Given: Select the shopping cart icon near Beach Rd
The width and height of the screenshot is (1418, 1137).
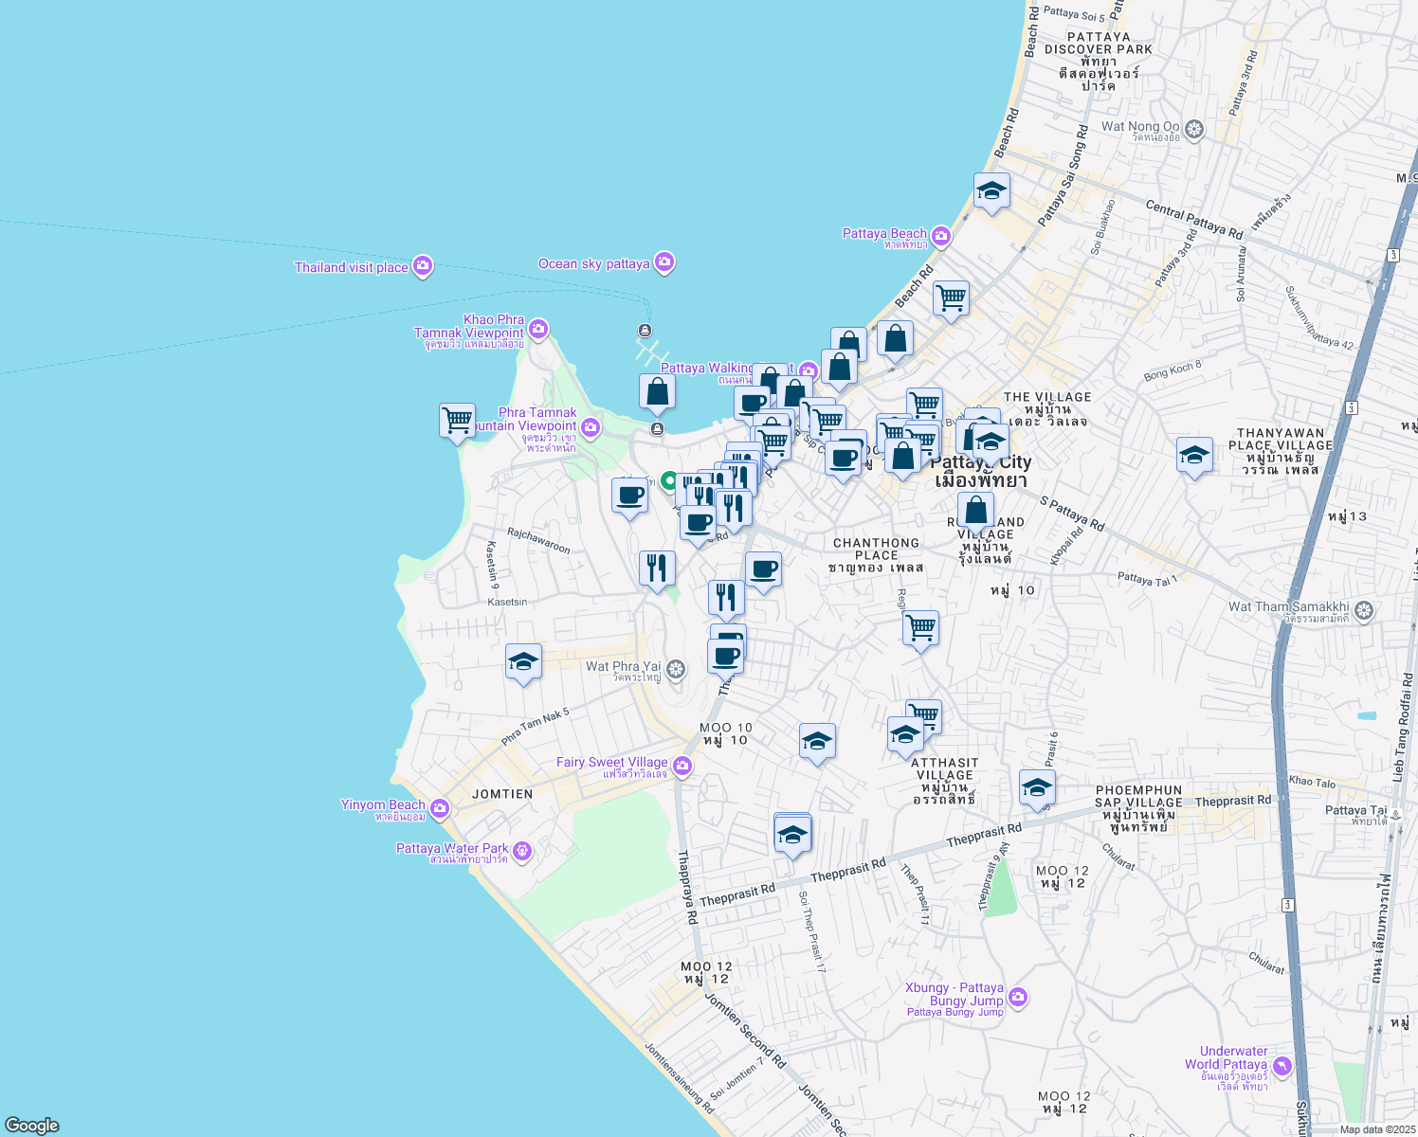Looking at the screenshot, I should 951,298.
